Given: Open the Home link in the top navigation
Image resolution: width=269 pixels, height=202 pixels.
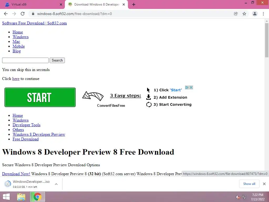Looking at the screenshot, I should pos(18,32).
